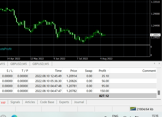Image resolution: width=162 pixels, height=117 pixels.
Task: Sort by the Profit column header
Action: [102, 71]
